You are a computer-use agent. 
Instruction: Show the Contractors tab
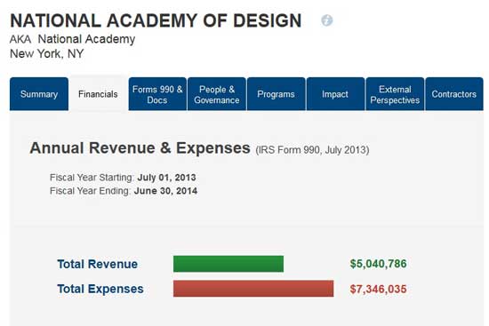pyautogui.click(x=454, y=94)
